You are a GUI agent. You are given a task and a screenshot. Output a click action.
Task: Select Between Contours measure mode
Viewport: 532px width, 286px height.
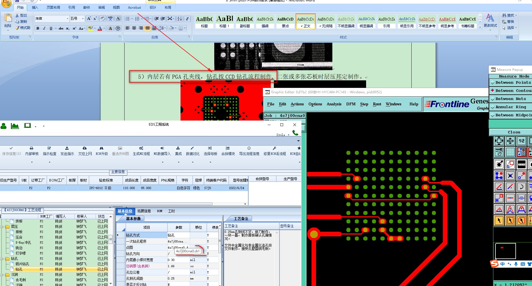pyautogui.click(x=511, y=91)
